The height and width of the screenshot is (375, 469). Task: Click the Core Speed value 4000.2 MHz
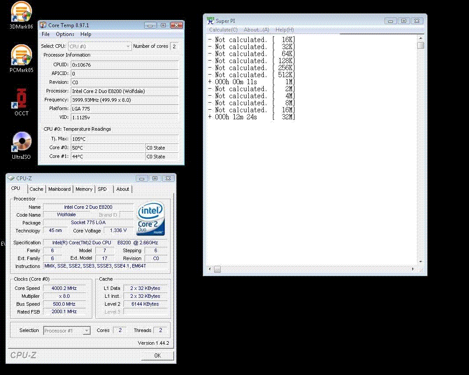[64, 288]
